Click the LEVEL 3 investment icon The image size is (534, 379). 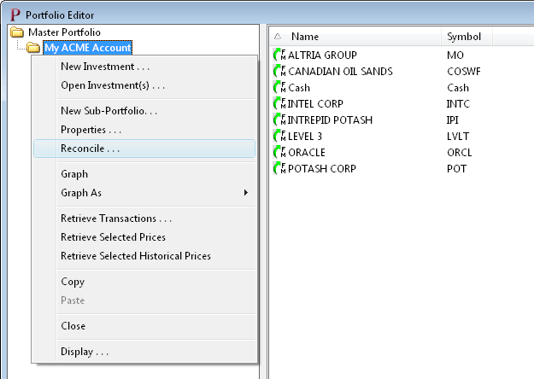[x=279, y=136]
